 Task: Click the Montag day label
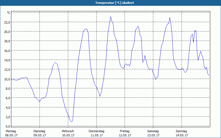11,131
